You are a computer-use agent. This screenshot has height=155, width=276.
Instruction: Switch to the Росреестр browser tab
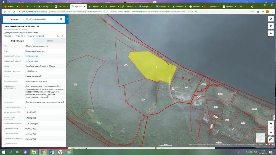(179, 7)
